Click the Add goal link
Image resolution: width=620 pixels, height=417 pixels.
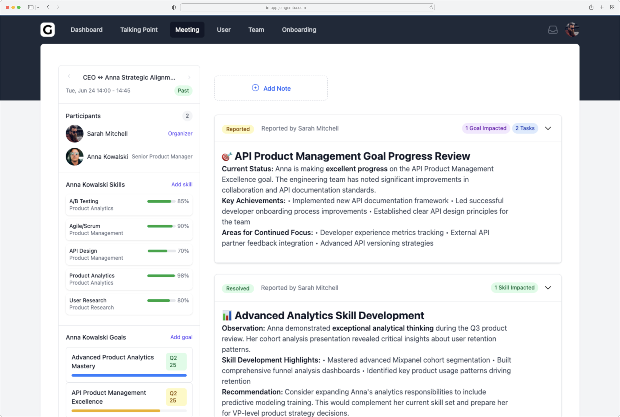pyautogui.click(x=181, y=337)
